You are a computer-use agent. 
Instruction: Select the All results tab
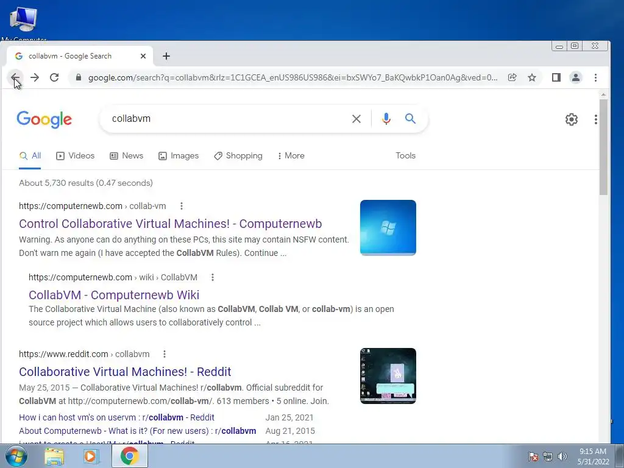[30, 155]
